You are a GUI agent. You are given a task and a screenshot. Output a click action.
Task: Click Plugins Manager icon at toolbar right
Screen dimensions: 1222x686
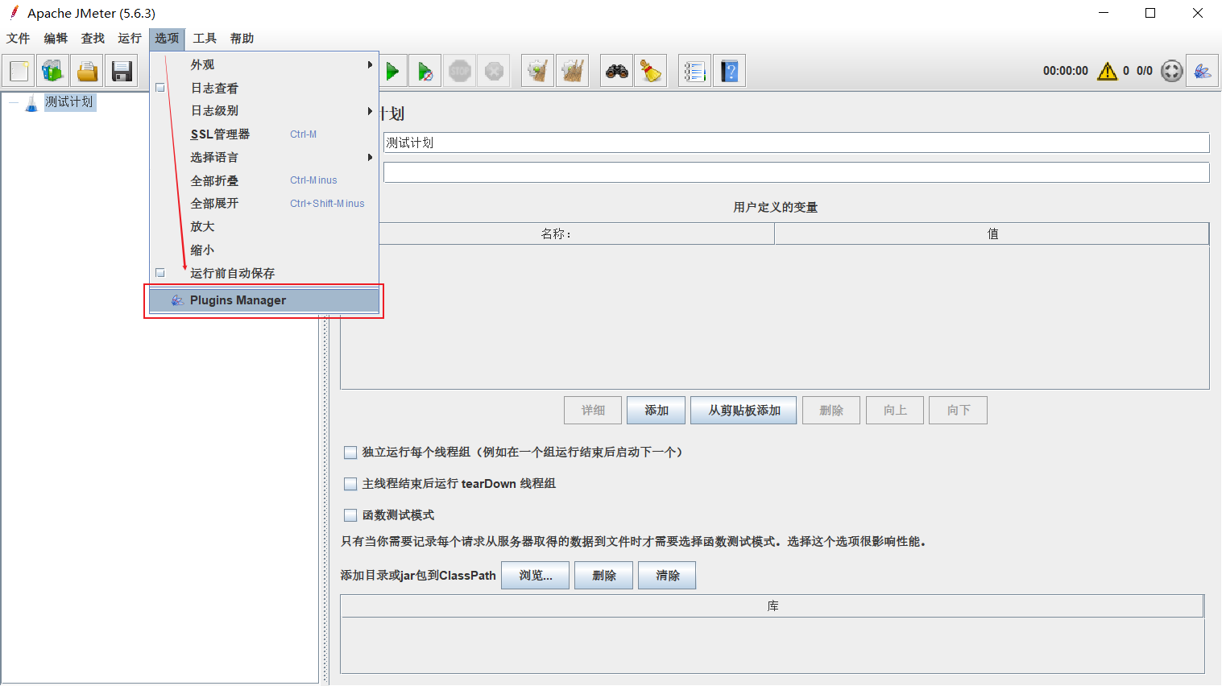tap(1202, 71)
